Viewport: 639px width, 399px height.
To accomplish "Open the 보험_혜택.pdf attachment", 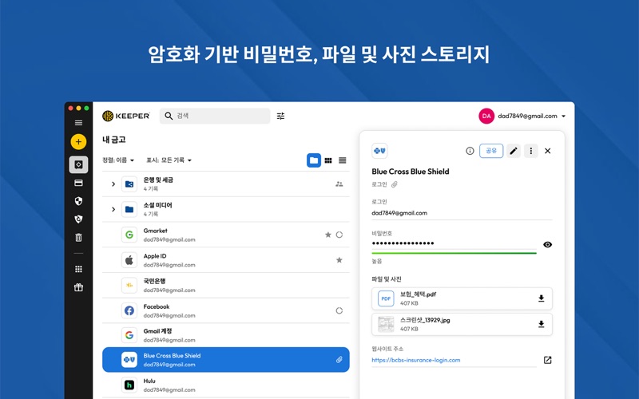I will tap(462, 298).
